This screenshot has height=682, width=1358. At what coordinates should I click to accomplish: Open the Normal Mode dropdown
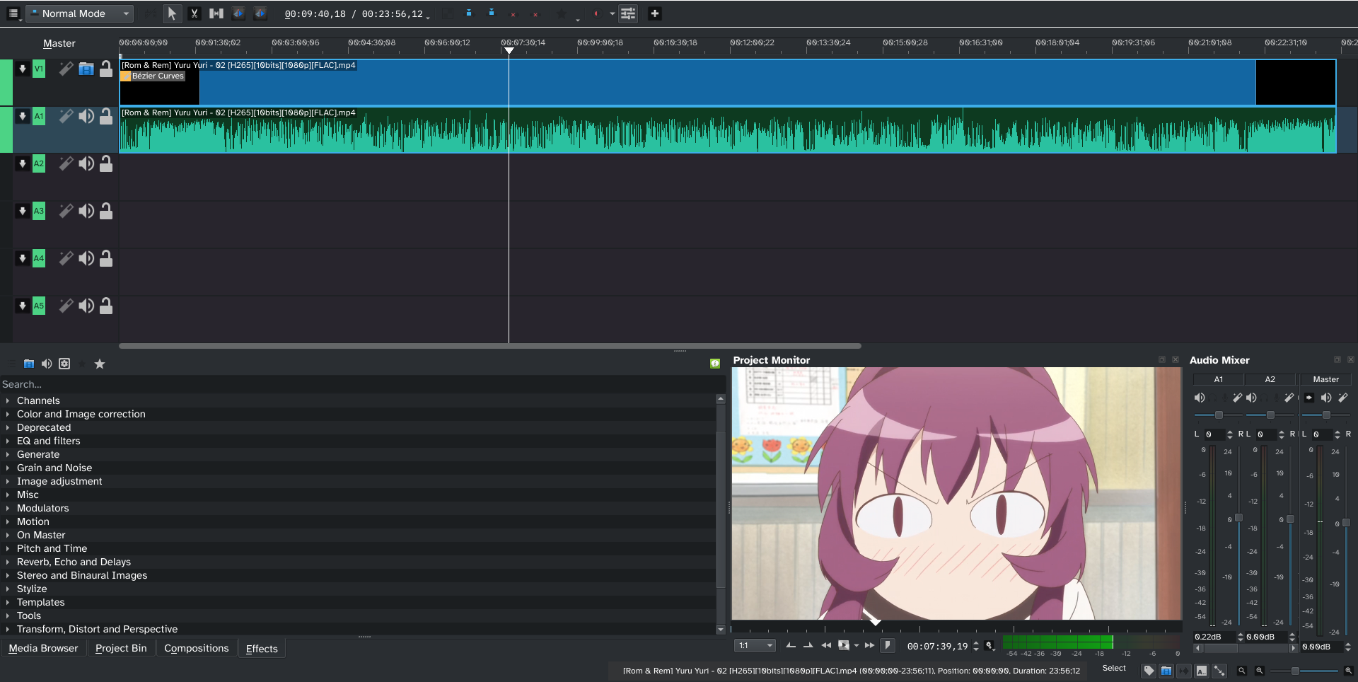(79, 13)
